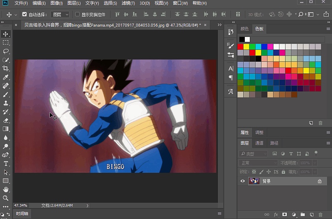Select the Move tool in toolbox
Screen dimensions: 332x219
5,34
